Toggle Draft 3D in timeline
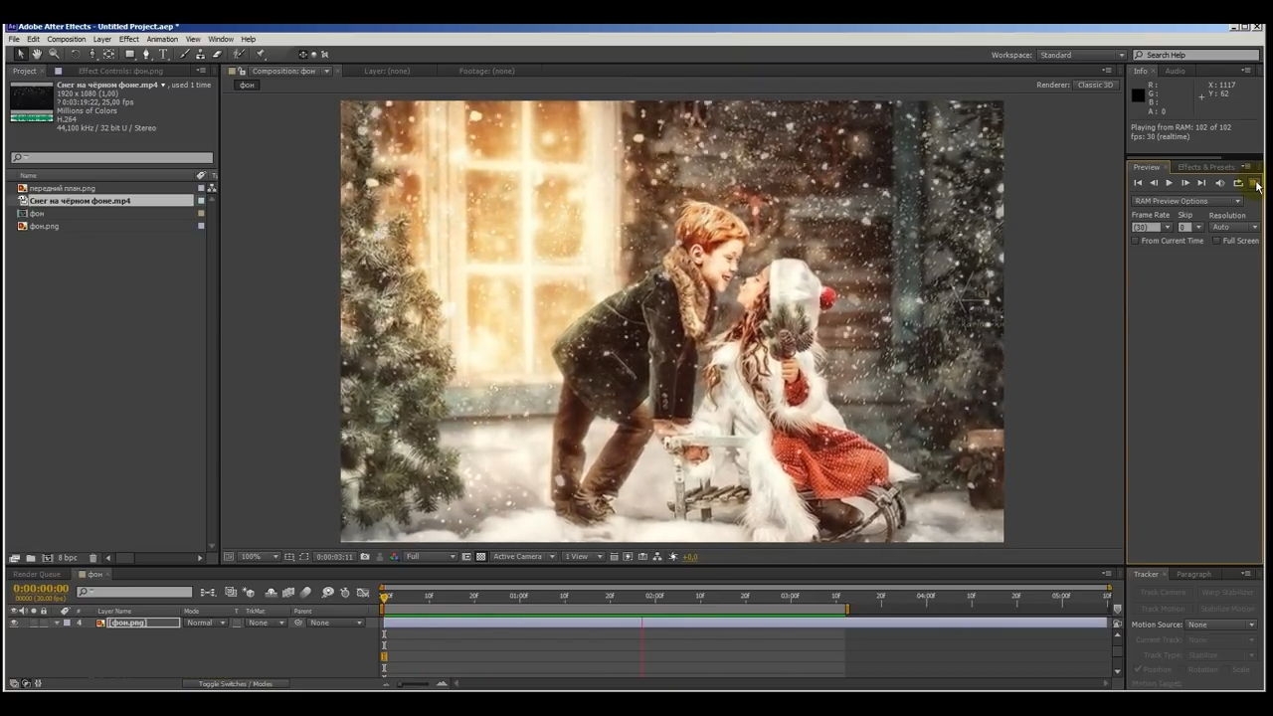1273x716 pixels. point(249,593)
